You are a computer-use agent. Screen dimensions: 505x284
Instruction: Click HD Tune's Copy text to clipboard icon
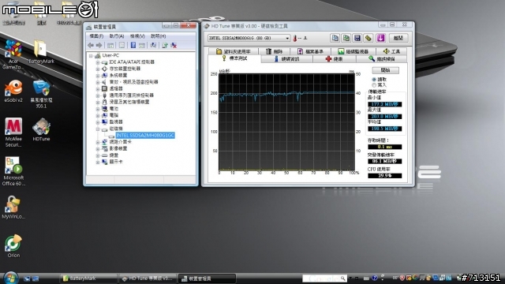click(335, 38)
